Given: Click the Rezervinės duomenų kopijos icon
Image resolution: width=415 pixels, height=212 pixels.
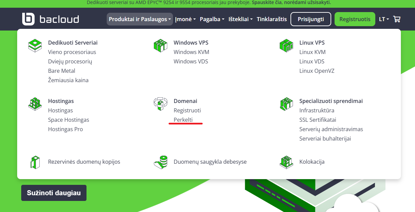Looking at the screenshot, I should [x=35, y=162].
